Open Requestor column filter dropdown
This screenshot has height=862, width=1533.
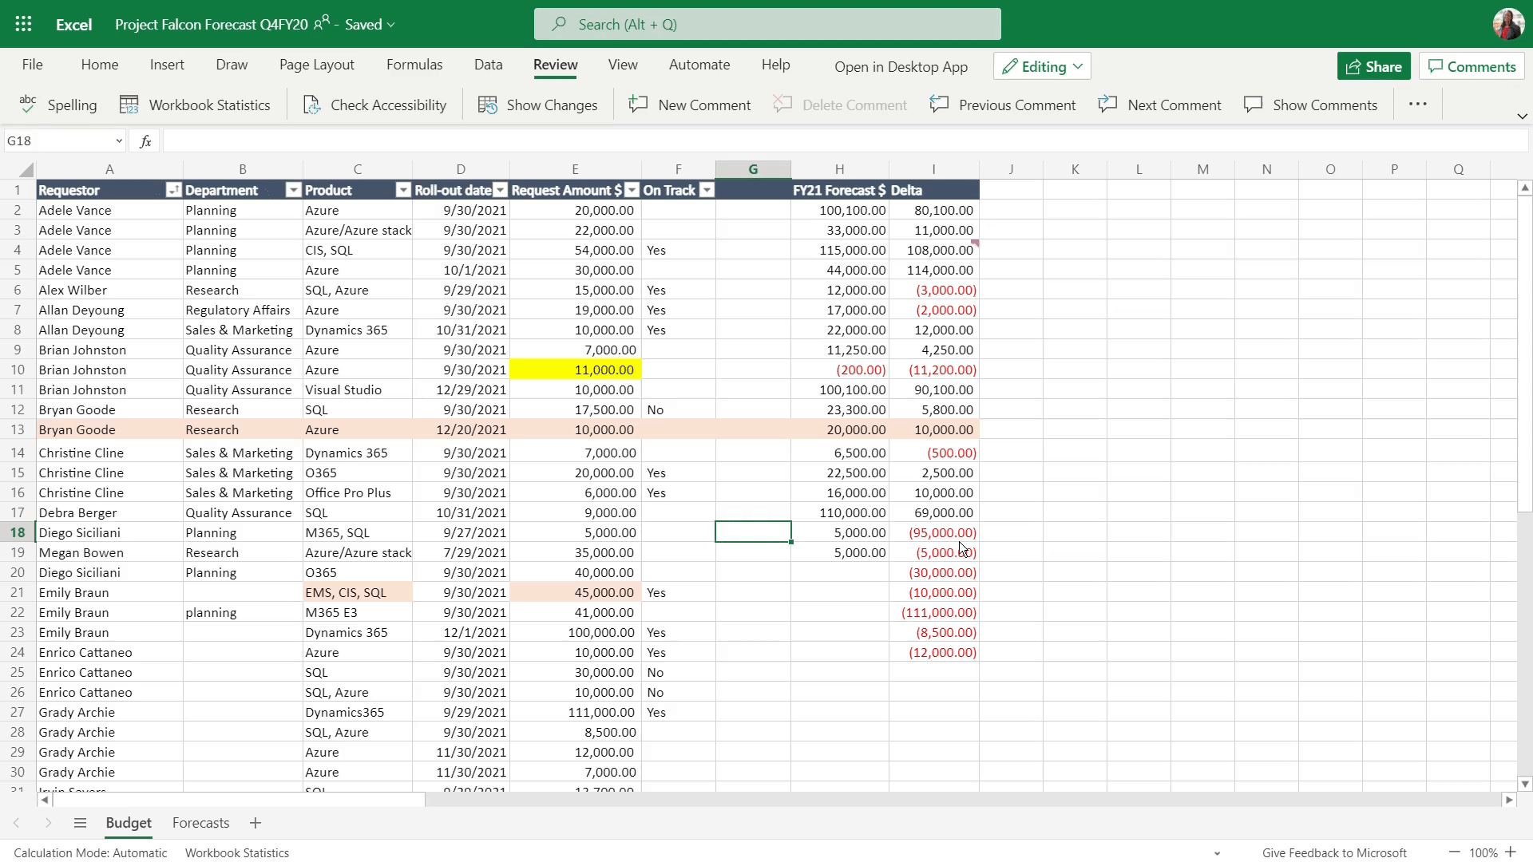(173, 190)
